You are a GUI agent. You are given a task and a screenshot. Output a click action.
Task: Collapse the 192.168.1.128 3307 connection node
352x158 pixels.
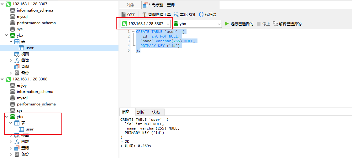pyautogui.click(x=2, y=4)
